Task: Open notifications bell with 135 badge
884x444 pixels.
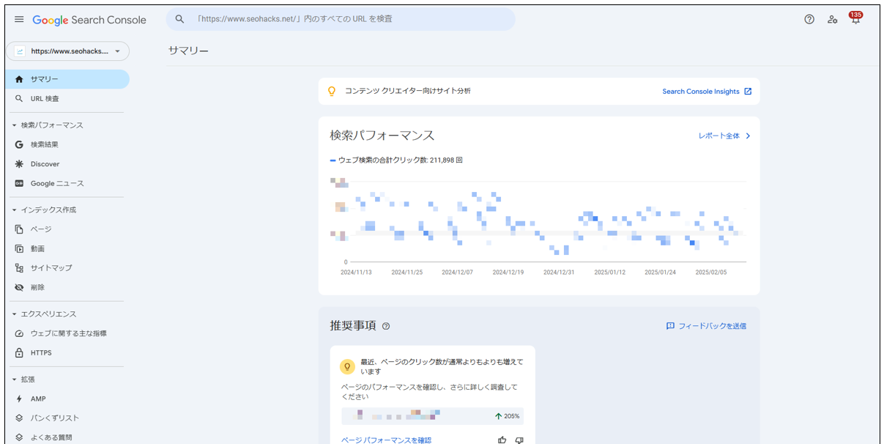Action: (x=855, y=18)
